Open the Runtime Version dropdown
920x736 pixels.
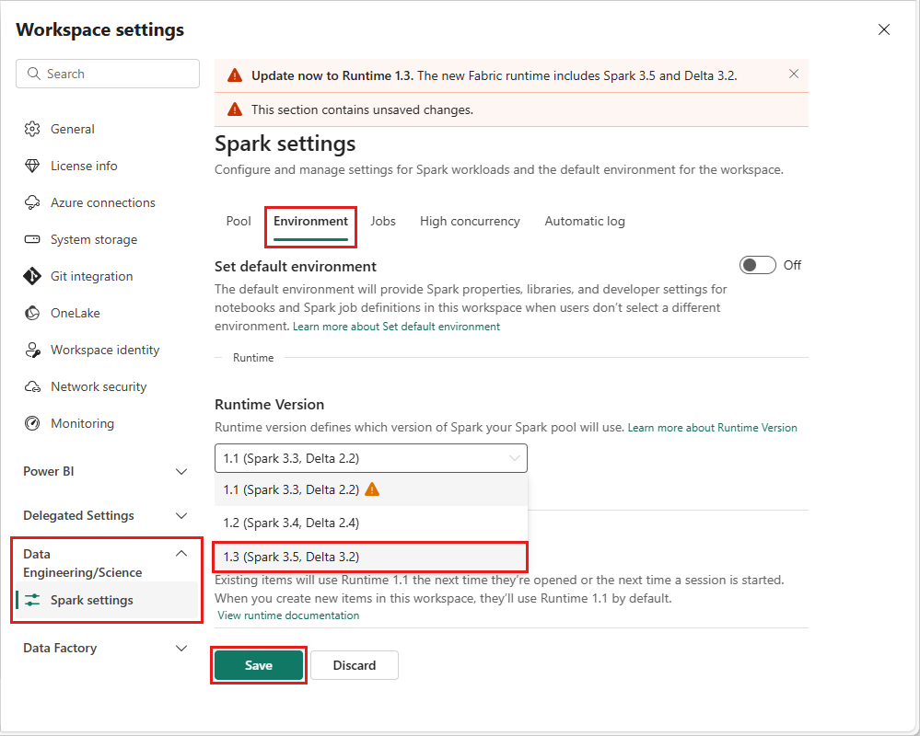click(371, 457)
